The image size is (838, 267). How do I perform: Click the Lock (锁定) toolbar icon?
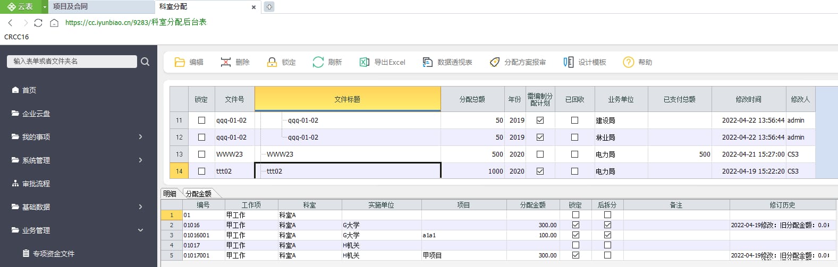click(272, 62)
